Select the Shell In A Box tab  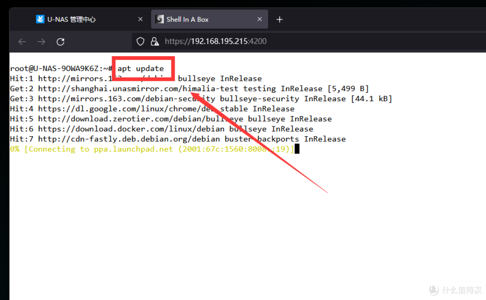tap(188, 19)
